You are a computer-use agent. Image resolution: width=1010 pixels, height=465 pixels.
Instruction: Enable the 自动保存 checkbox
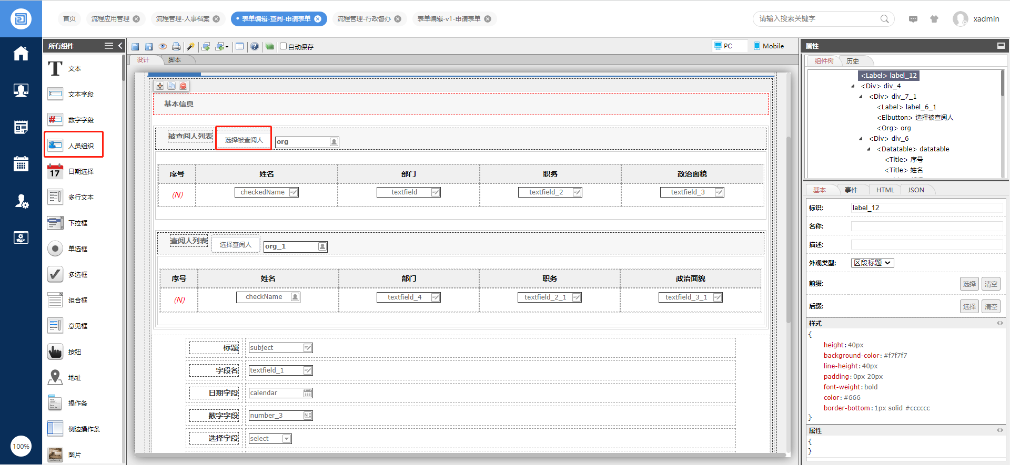point(284,46)
